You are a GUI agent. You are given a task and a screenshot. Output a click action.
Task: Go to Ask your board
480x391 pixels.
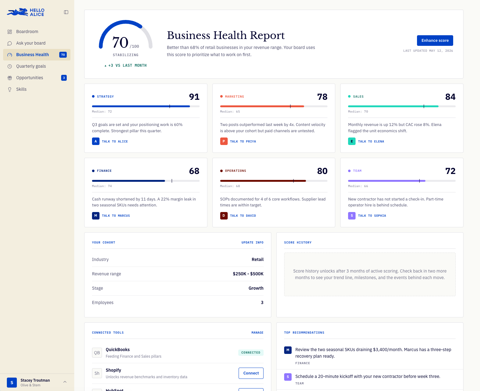click(37, 43)
